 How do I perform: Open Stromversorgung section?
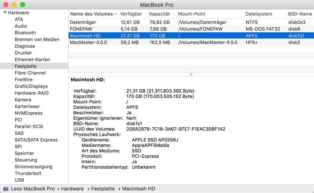[x=33, y=167]
